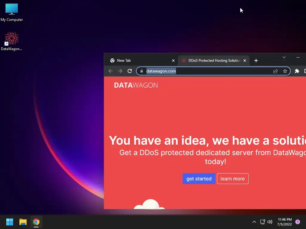306x229 pixels.
Task: Click the DATAWAGON site logo
Action: 136,85
